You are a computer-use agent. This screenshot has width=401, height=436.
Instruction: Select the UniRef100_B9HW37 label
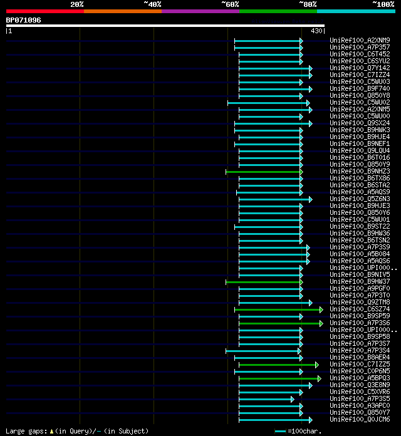[x=360, y=282]
